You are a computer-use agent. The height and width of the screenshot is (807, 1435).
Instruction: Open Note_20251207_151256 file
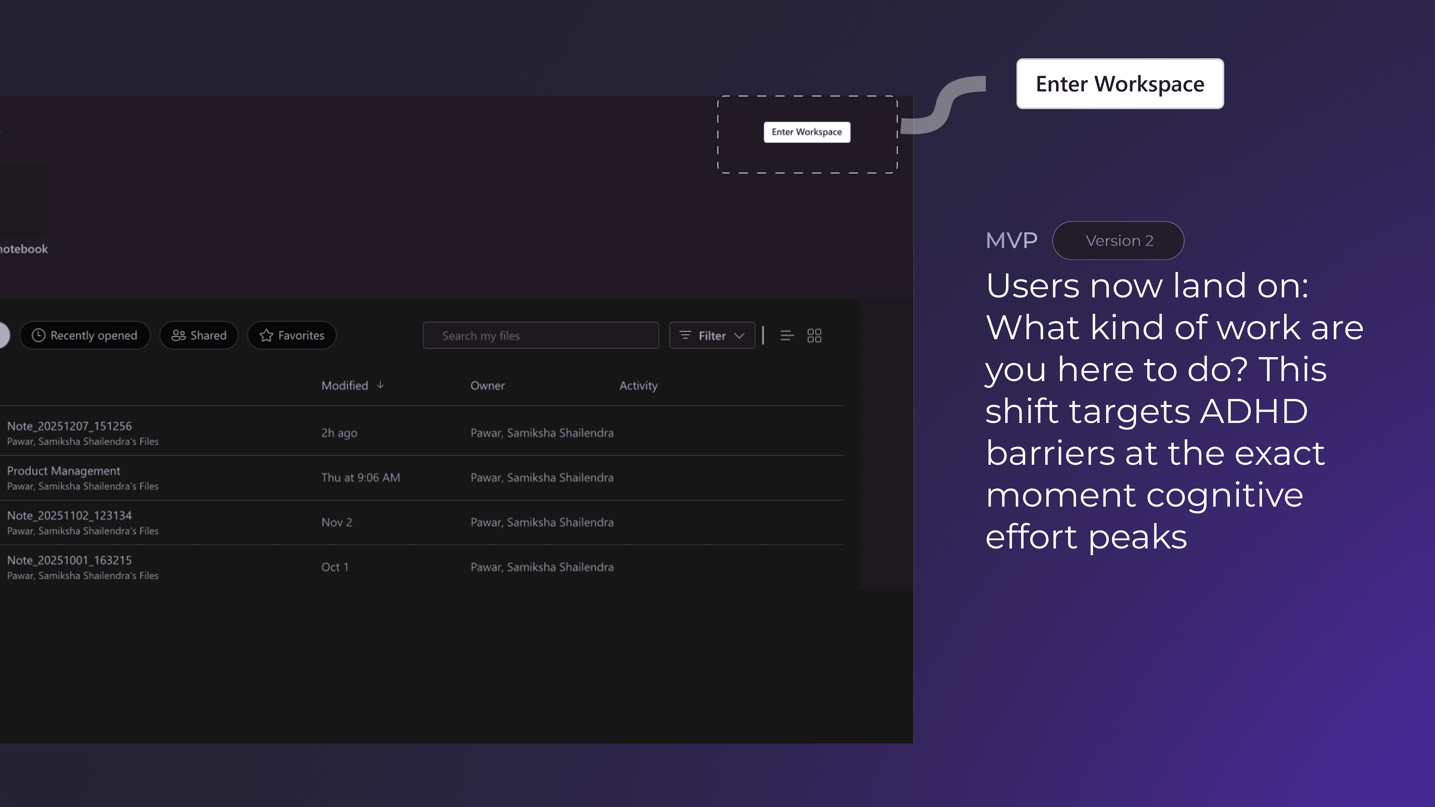coord(69,426)
